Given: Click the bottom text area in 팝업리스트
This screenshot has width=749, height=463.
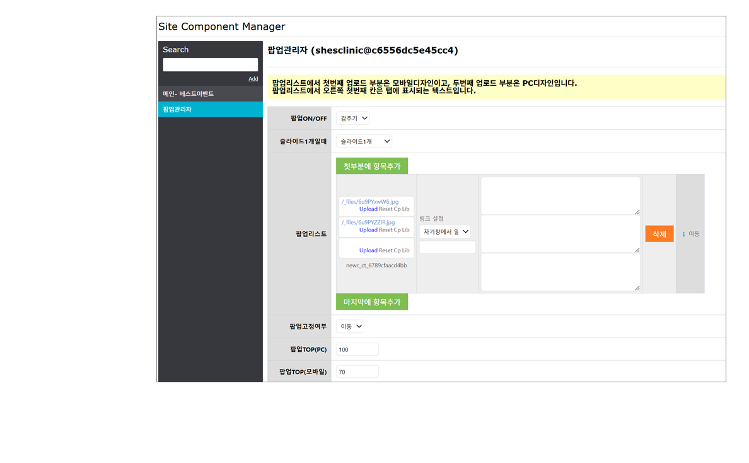Looking at the screenshot, I should coord(560,272).
